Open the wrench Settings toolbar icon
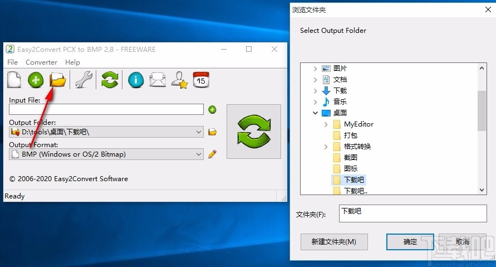496x267 pixels. [x=84, y=80]
